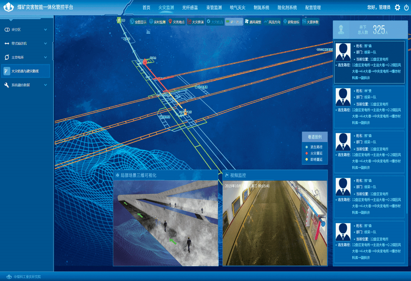Click the 主变电所 sidebar icon
The height and width of the screenshot is (281, 411).
pos(6,57)
